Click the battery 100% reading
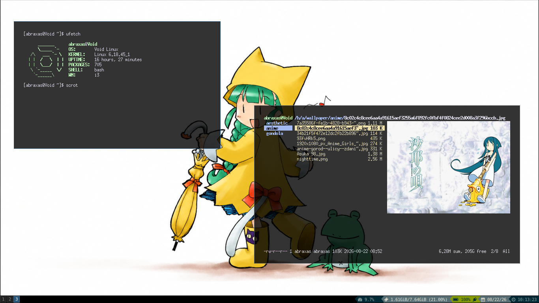The image size is (539, 303). pyautogui.click(x=466, y=299)
